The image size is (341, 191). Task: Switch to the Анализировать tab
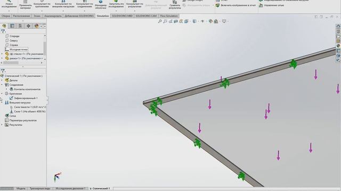(x=53, y=16)
